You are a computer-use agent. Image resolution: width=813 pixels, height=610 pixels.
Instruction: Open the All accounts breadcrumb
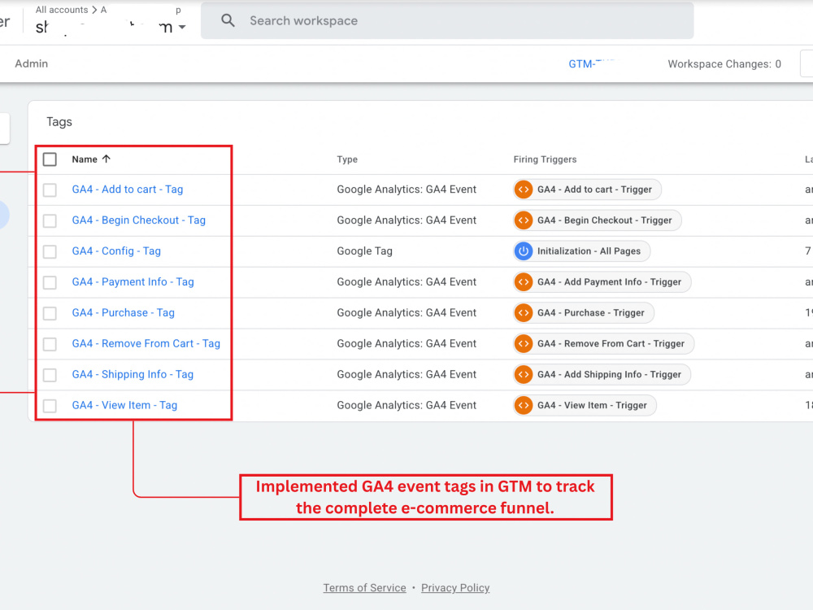tap(62, 10)
